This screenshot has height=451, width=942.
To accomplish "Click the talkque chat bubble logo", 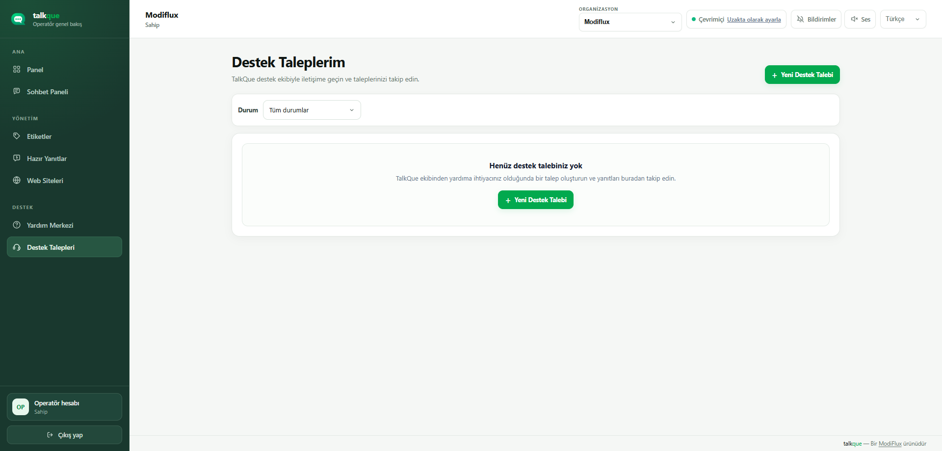I will click(x=18, y=19).
